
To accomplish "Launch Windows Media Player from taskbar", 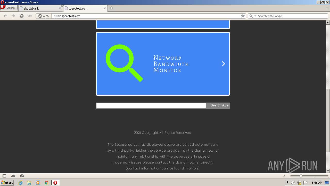I will (38, 183).
